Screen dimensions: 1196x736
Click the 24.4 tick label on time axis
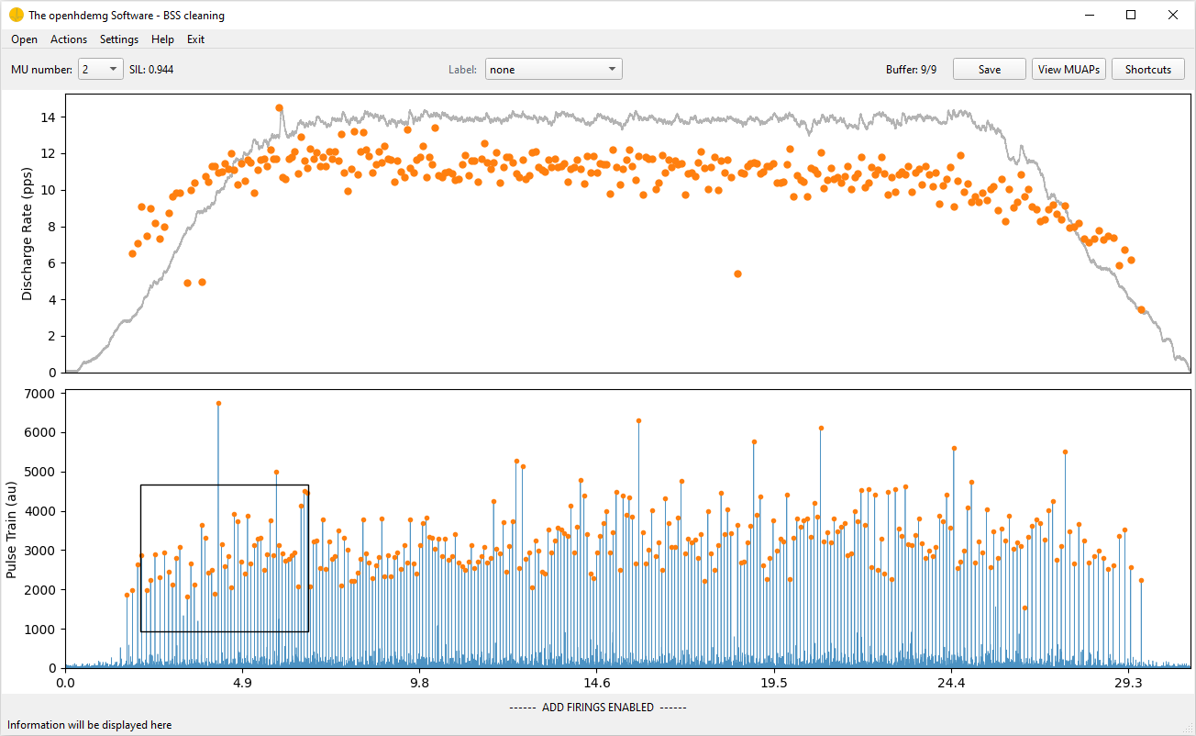coord(951,683)
